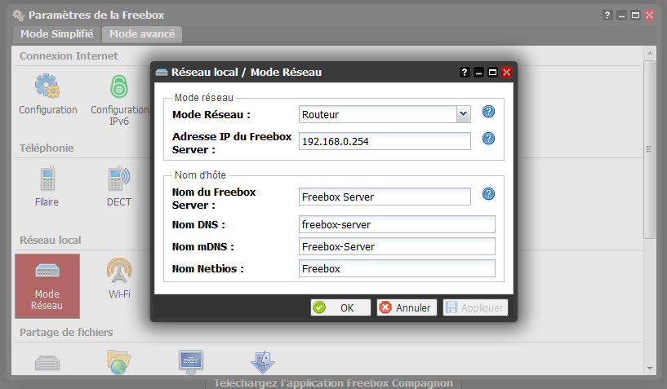Close the Réseau local / Mode Réseau dialog

pos(506,73)
